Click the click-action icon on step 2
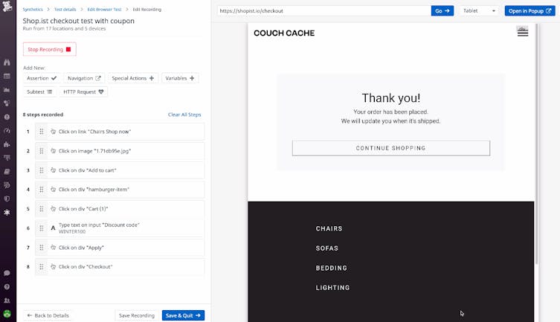This screenshot has height=322, width=560. pyautogui.click(x=54, y=151)
